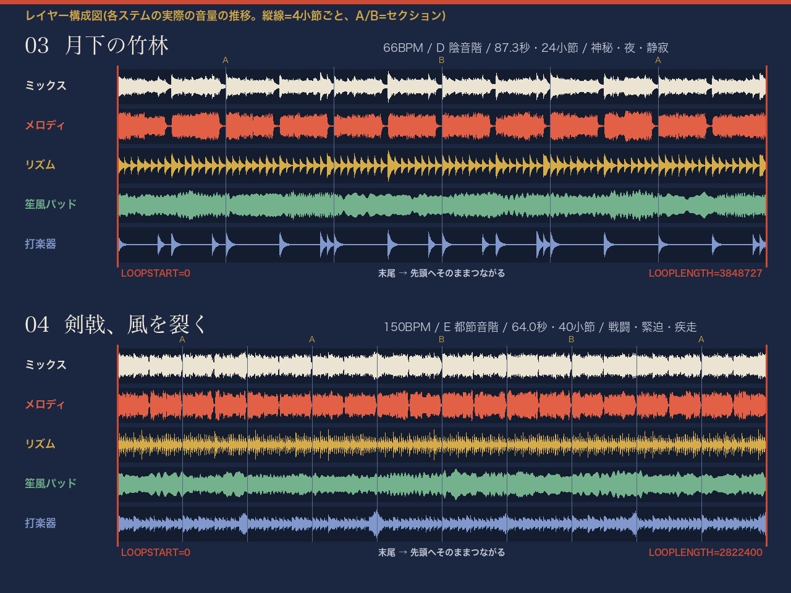Select the blue 打楽器 waveform of track 04
The image size is (791, 593).
tap(442, 524)
